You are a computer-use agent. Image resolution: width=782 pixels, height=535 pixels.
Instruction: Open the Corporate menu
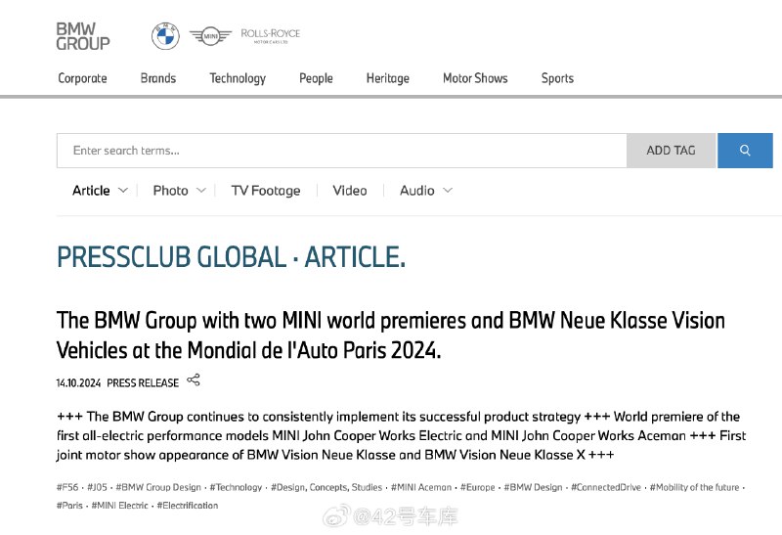[82, 78]
